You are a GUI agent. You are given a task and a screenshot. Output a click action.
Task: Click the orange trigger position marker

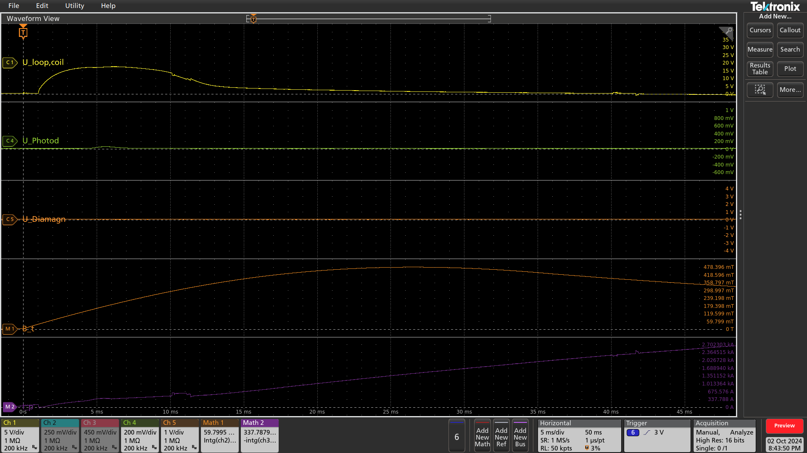point(23,32)
